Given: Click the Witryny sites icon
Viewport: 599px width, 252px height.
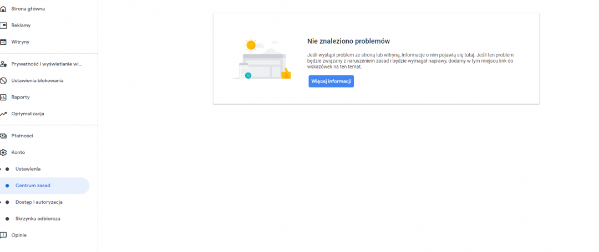Looking at the screenshot, I should tap(3, 42).
